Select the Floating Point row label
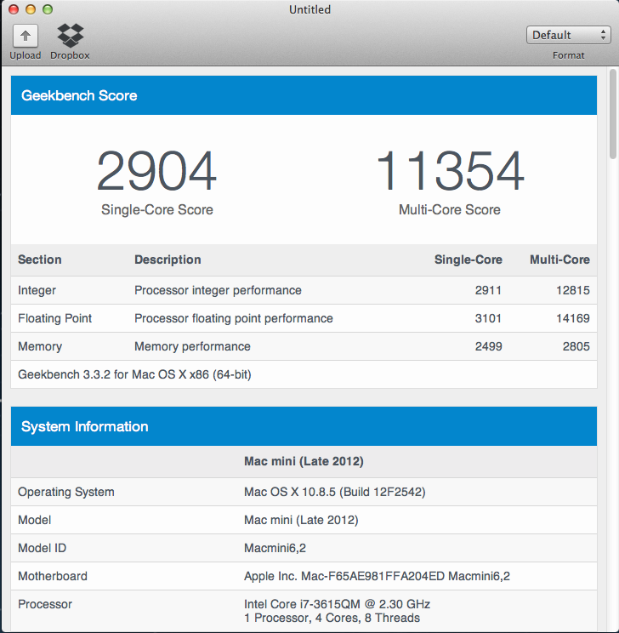The image size is (619, 633). point(55,318)
